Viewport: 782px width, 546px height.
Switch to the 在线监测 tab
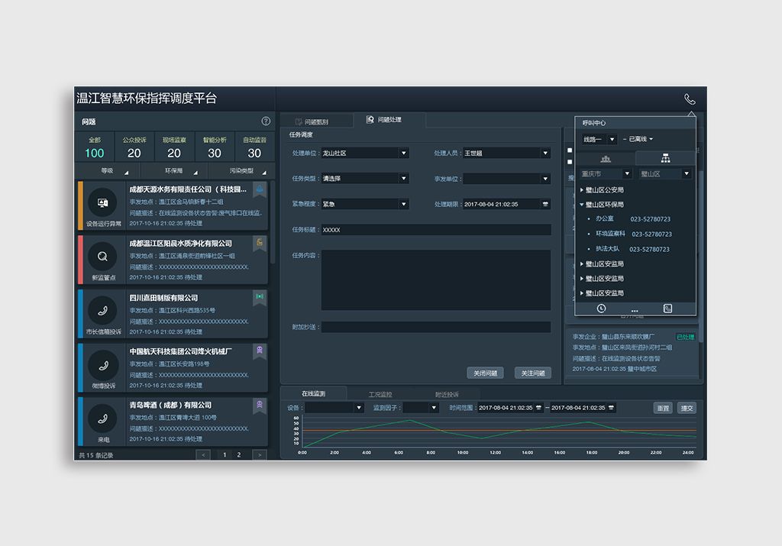tap(314, 393)
